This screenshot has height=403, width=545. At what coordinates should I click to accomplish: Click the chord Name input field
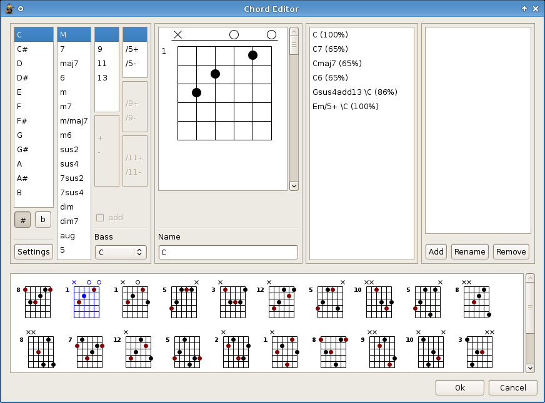[x=228, y=253]
